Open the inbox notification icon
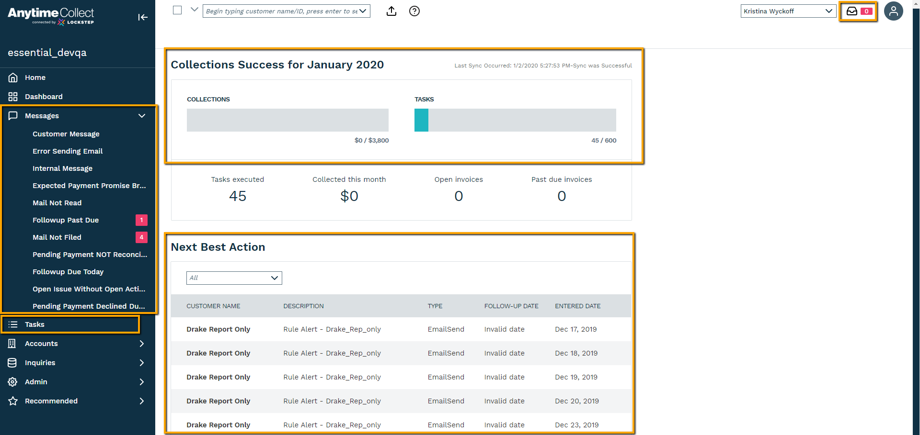Viewport: 920px width, 435px height. (852, 11)
